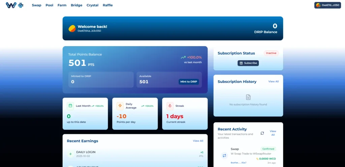Go to the Pool menu item
This screenshot has width=345, height=167.
(x=50, y=5)
